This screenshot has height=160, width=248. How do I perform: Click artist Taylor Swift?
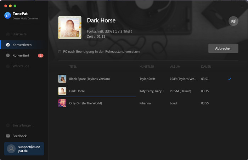147,79
